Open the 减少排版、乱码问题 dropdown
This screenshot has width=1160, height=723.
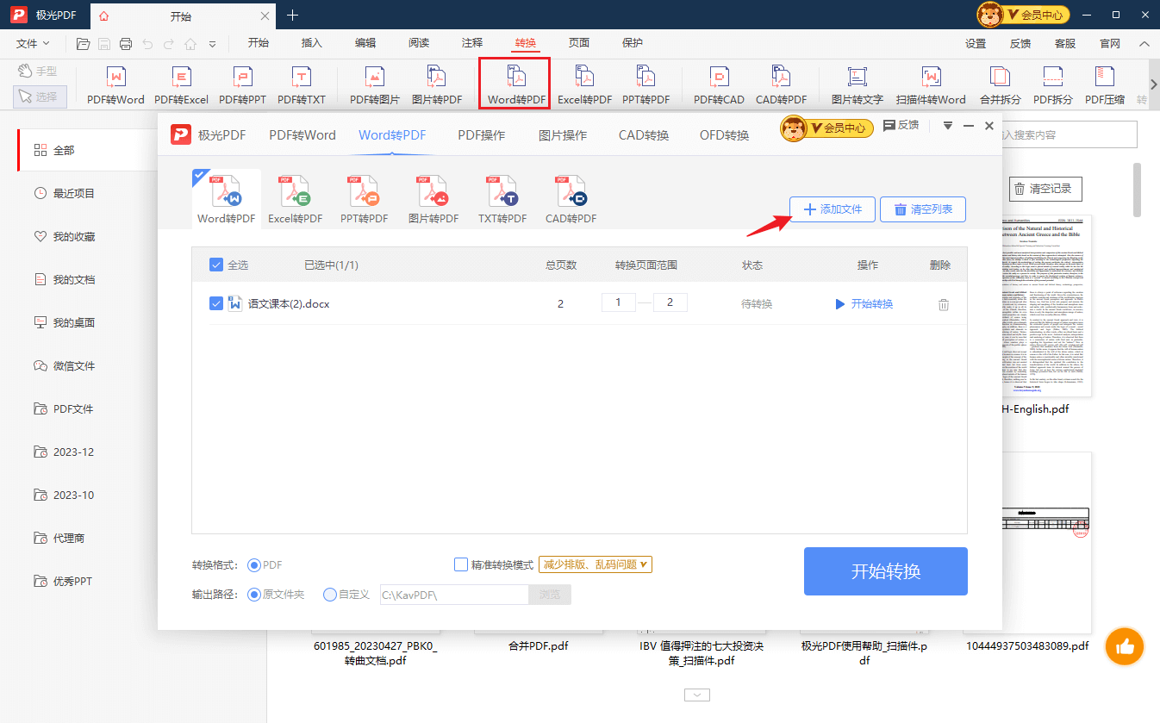596,564
